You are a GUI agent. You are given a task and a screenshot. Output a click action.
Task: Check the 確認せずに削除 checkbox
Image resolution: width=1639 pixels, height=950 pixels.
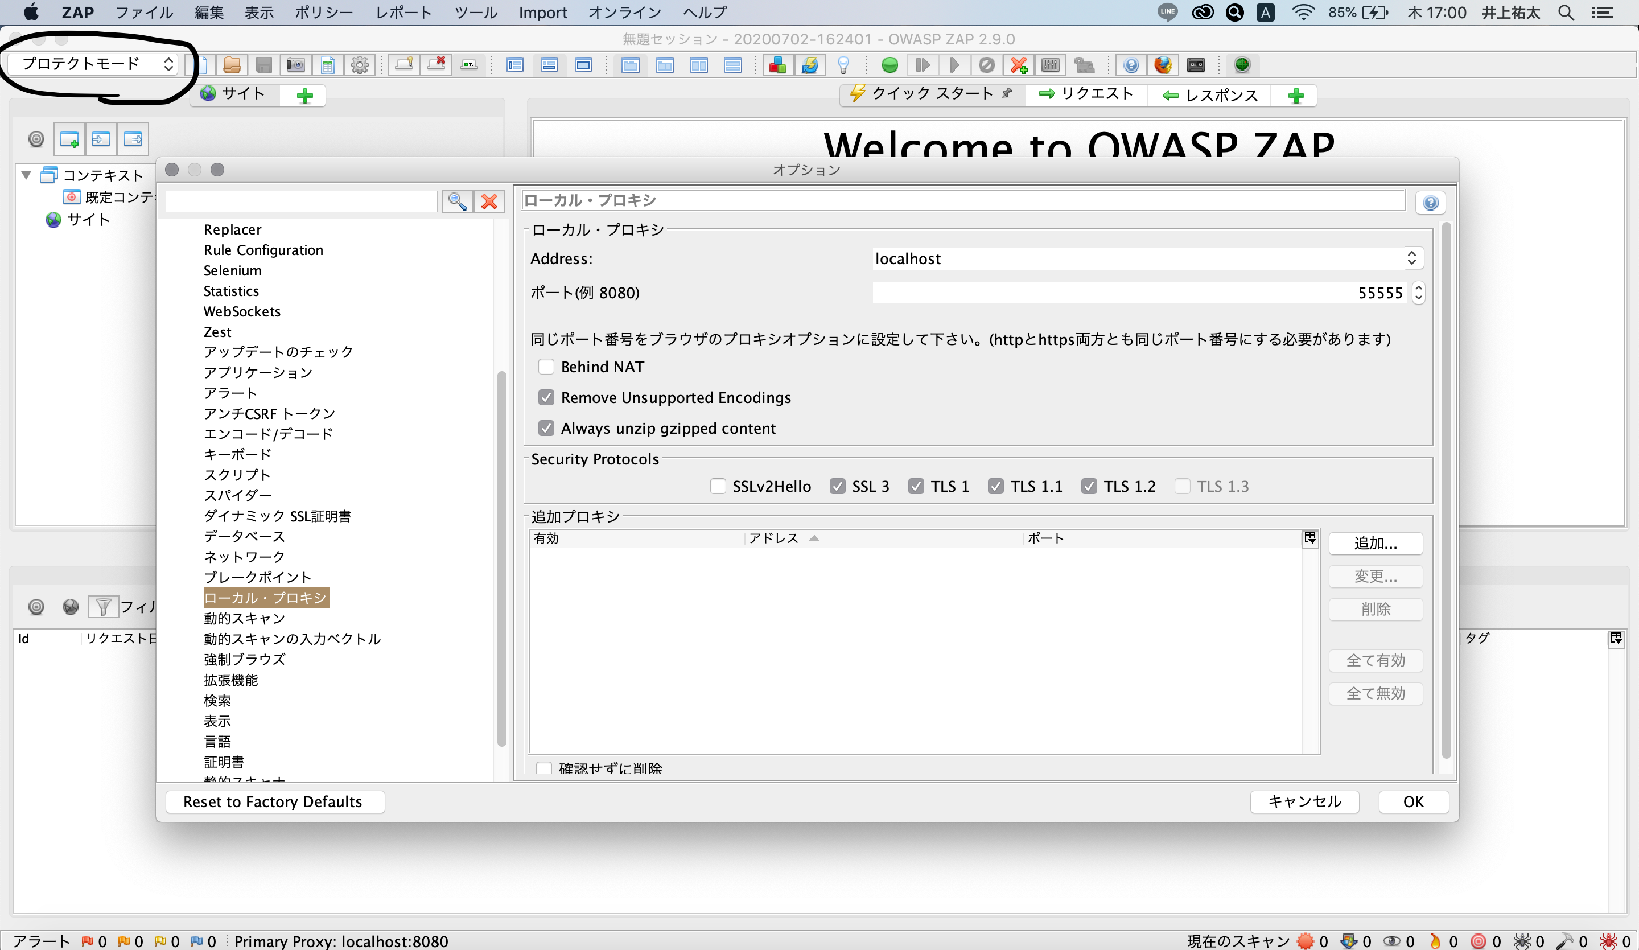tap(545, 768)
